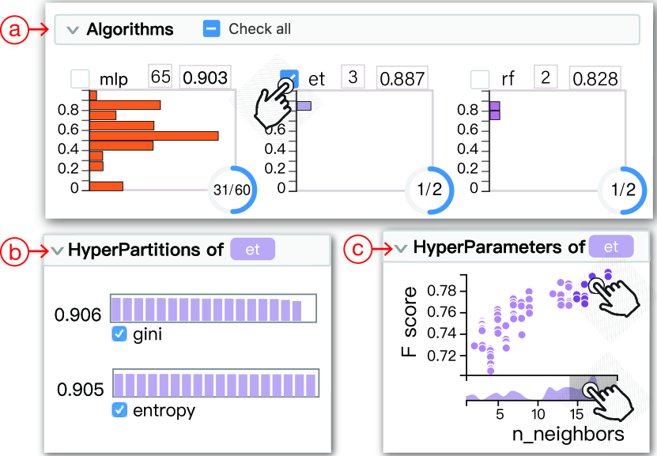Click the et 1/2 progress ring
Screen dimensions: 657x456
pos(429,190)
